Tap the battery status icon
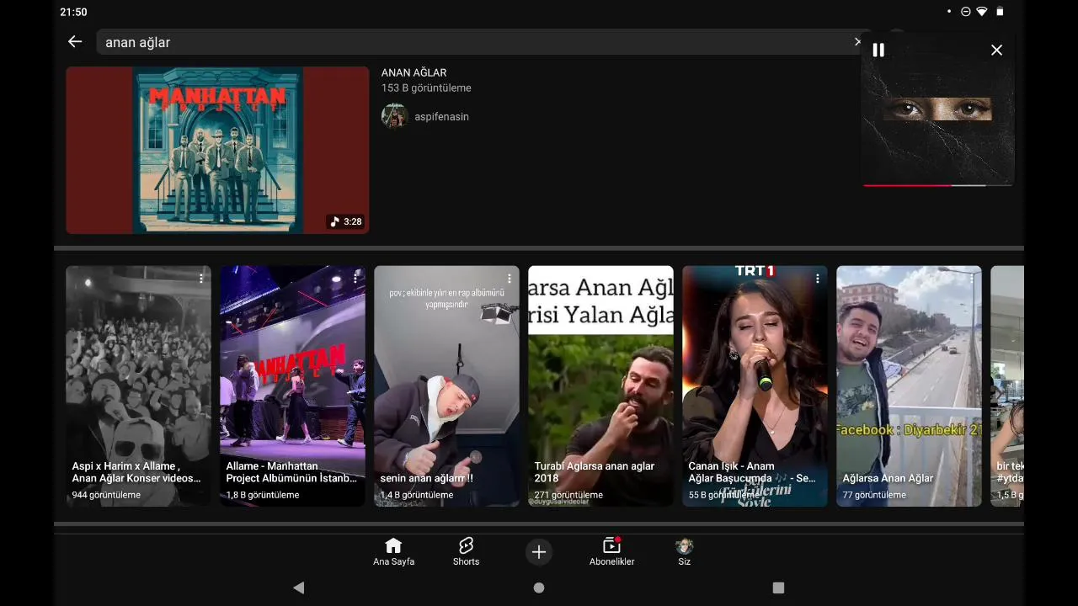Image resolution: width=1078 pixels, height=606 pixels. tap(1000, 12)
